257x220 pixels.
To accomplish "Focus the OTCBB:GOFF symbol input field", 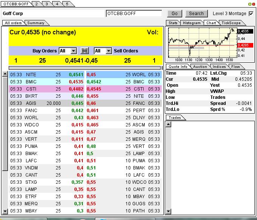I will tap(134, 14).
